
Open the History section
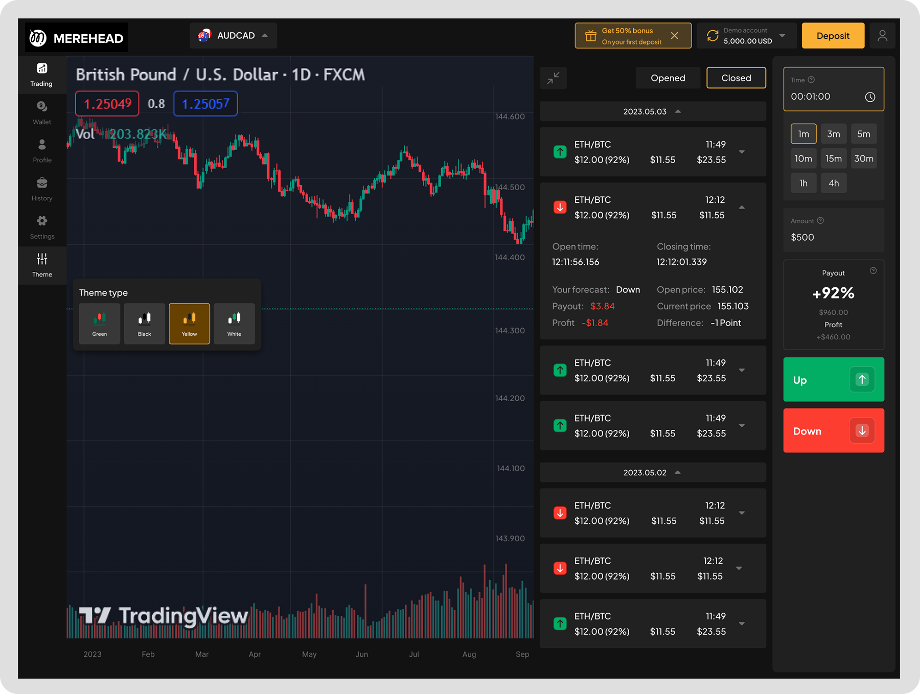point(42,189)
